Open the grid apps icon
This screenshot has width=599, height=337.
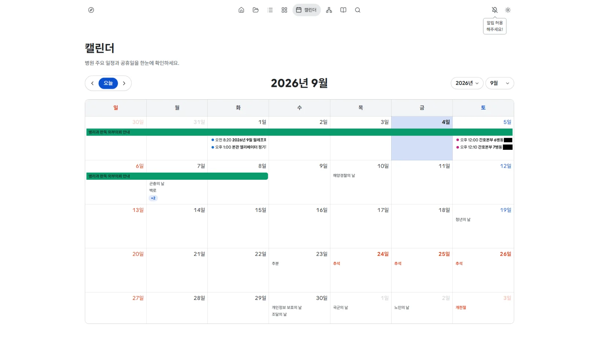(x=285, y=10)
